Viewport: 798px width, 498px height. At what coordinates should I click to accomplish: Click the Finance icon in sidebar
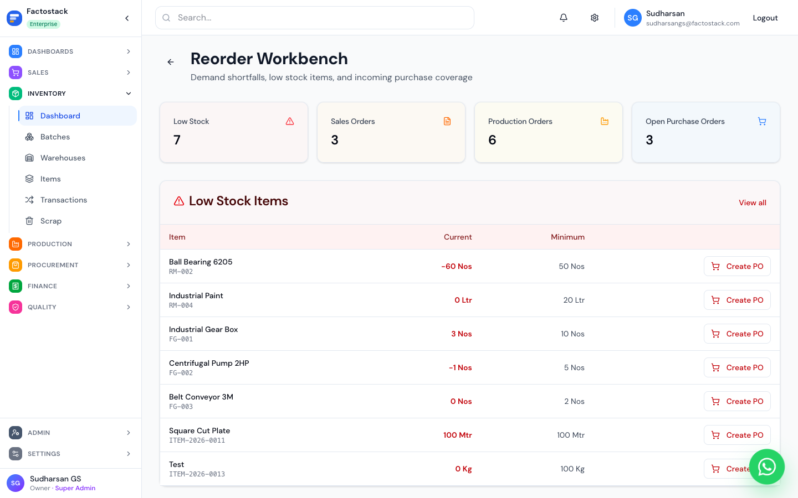[x=16, y=286]
